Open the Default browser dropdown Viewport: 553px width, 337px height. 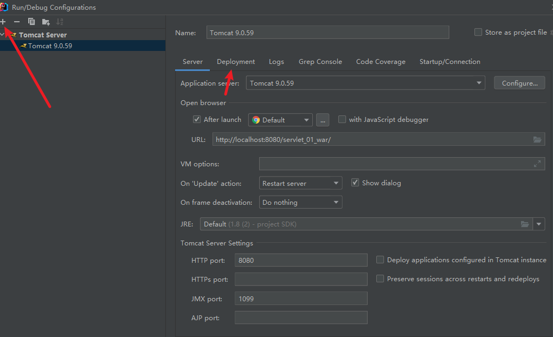click(x=280, y=120)
